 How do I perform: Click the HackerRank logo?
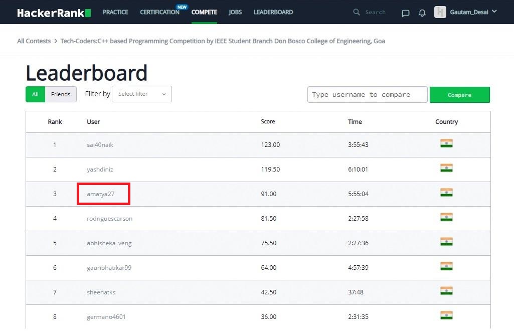click(x=54, y=13)
